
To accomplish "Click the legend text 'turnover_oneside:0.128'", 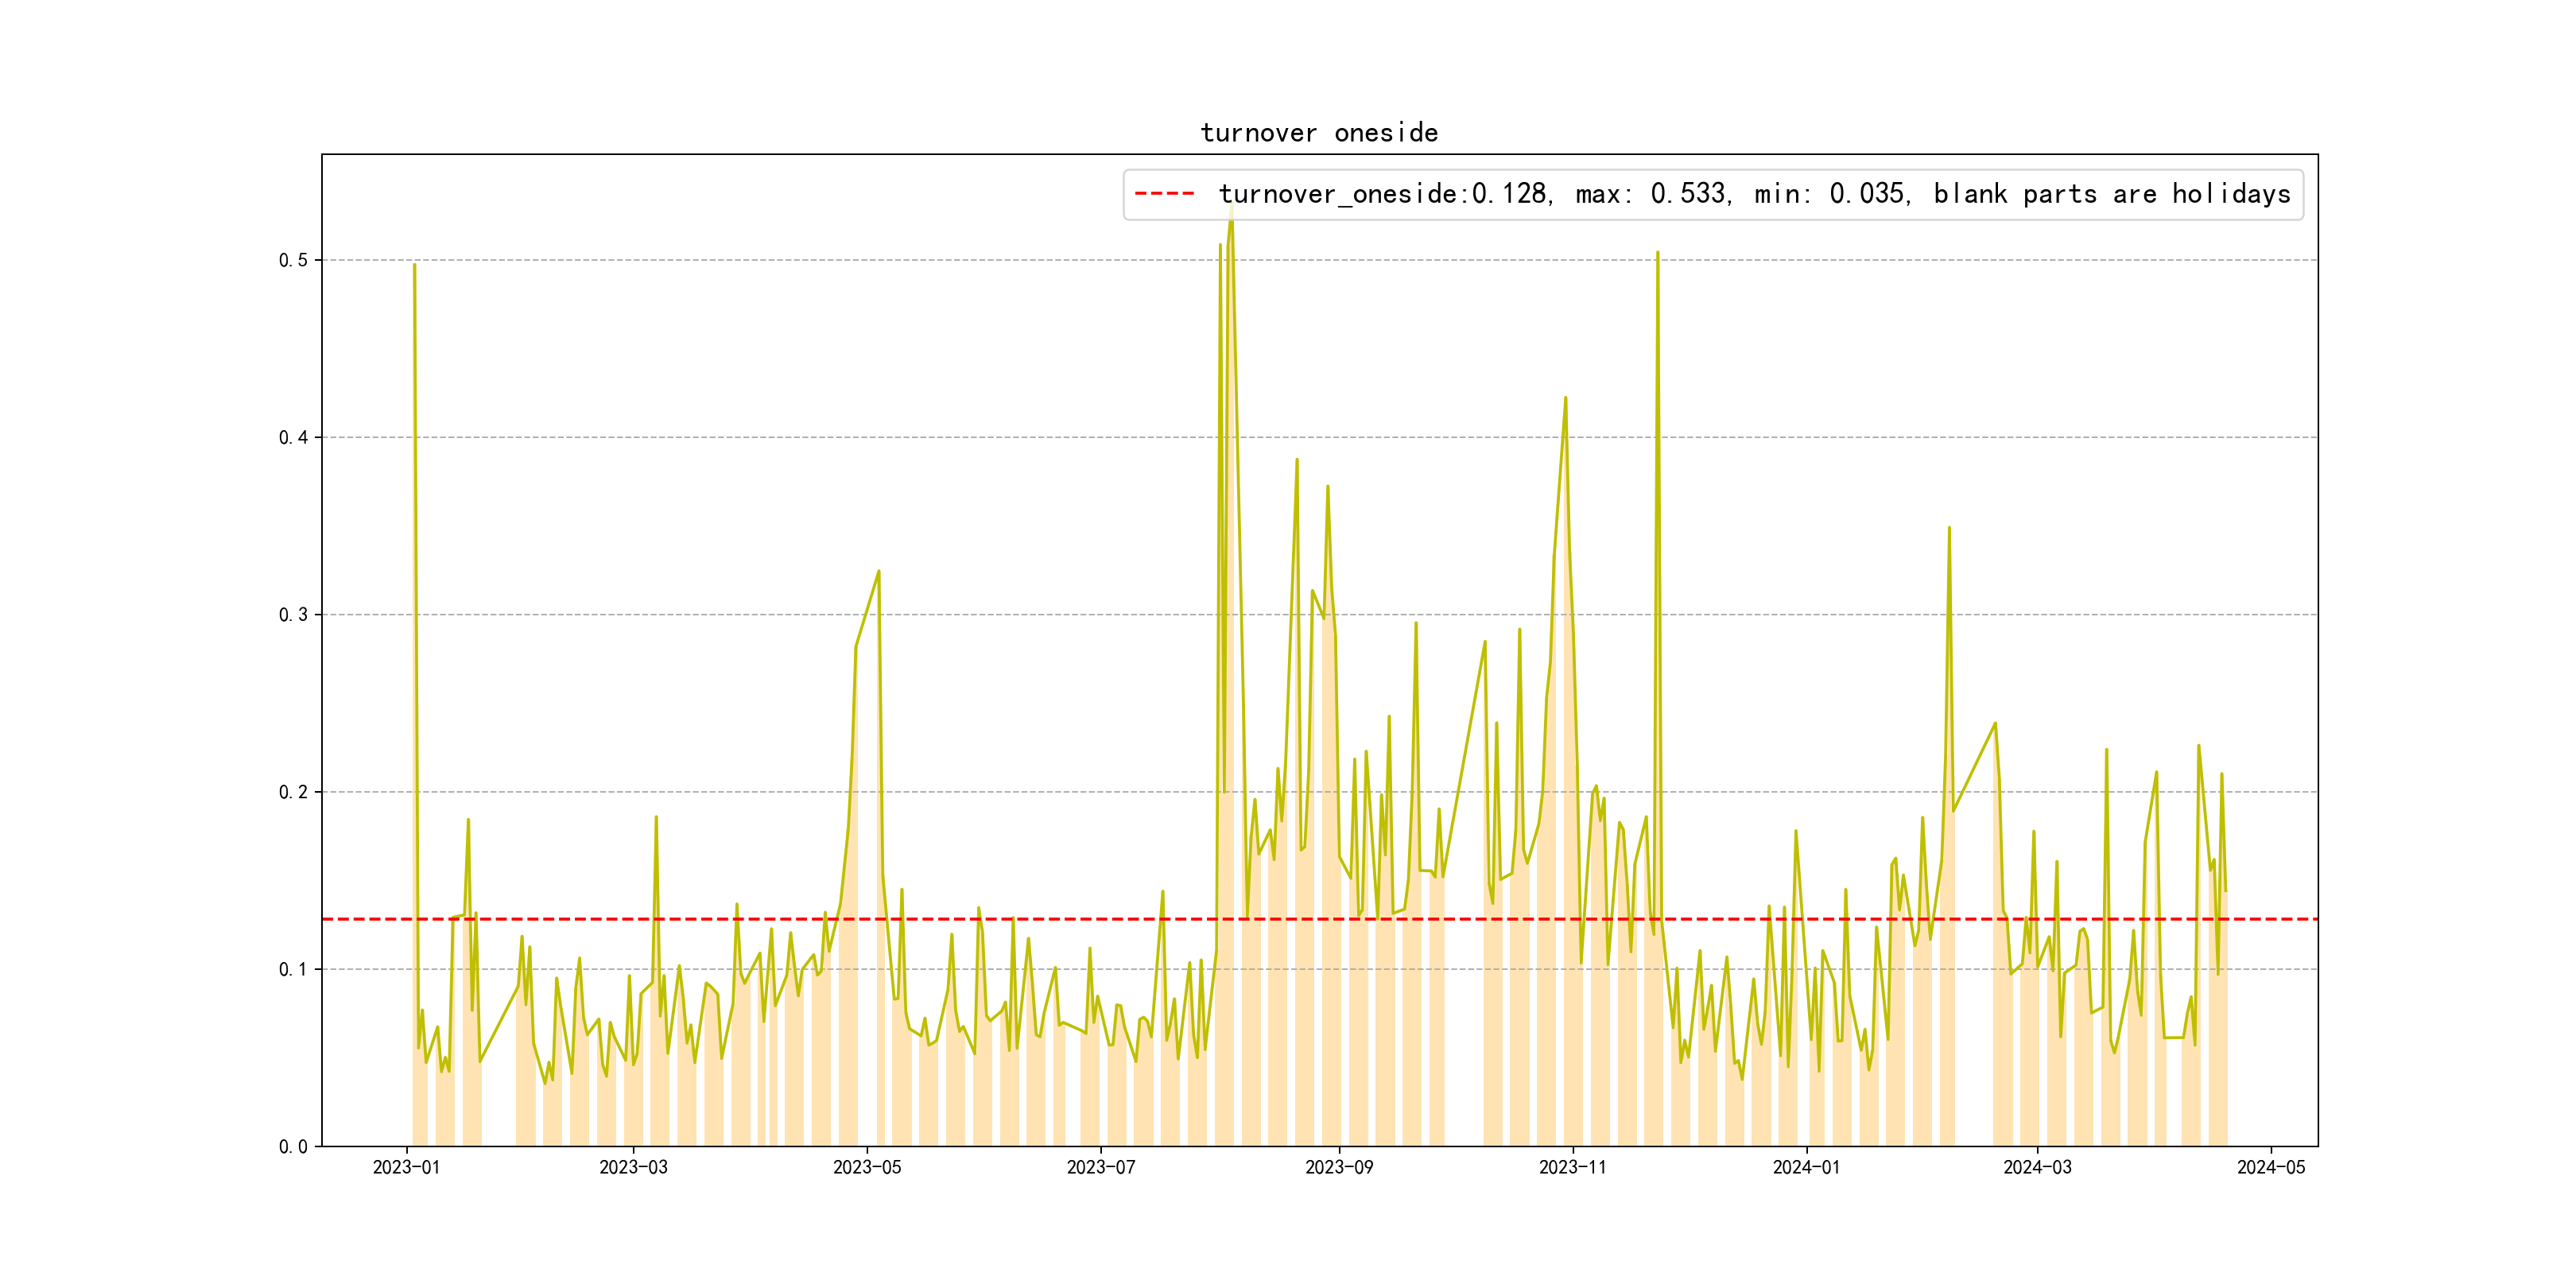I will [1383, 194].
